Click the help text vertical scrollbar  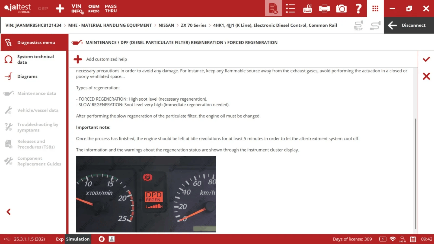(x=415, y=174)
